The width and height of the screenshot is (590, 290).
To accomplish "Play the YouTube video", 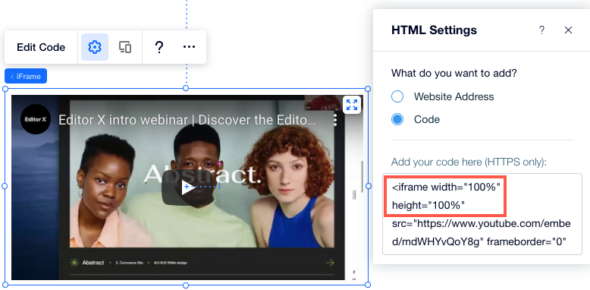I will click(187, 188).
